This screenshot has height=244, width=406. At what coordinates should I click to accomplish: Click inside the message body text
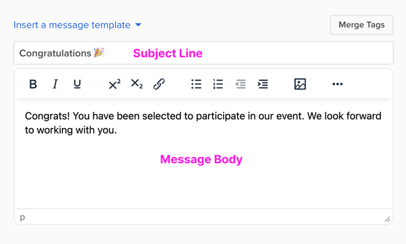click(x=202, y=123)
